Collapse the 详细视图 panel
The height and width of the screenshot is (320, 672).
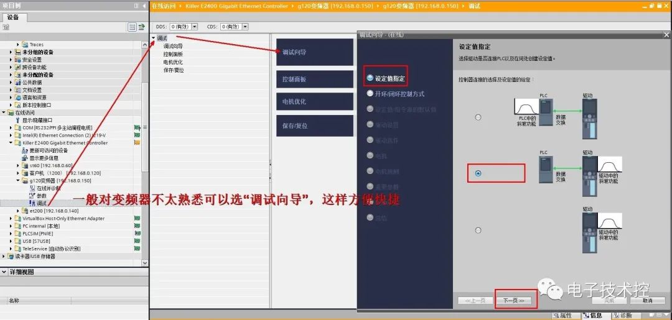click(x=4, y=272)
